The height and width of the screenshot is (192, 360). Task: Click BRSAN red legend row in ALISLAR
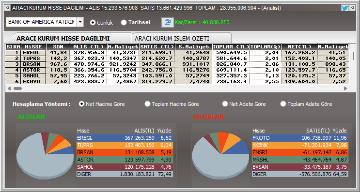(125, 152)
